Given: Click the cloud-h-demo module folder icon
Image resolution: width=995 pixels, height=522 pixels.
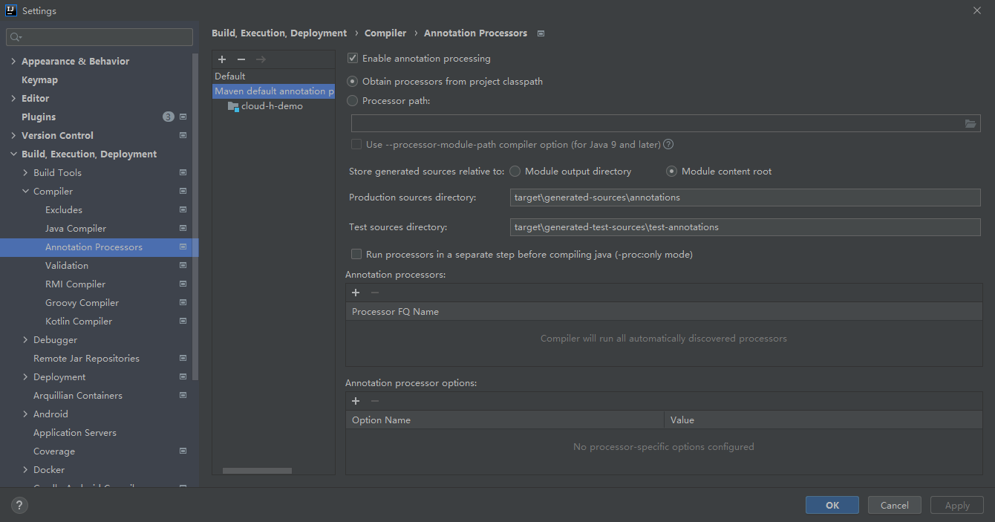Looking at the screenshot, I should tap(233, 106).
